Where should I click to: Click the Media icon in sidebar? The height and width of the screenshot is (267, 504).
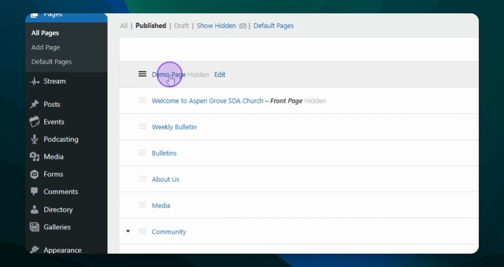(34, 157)
